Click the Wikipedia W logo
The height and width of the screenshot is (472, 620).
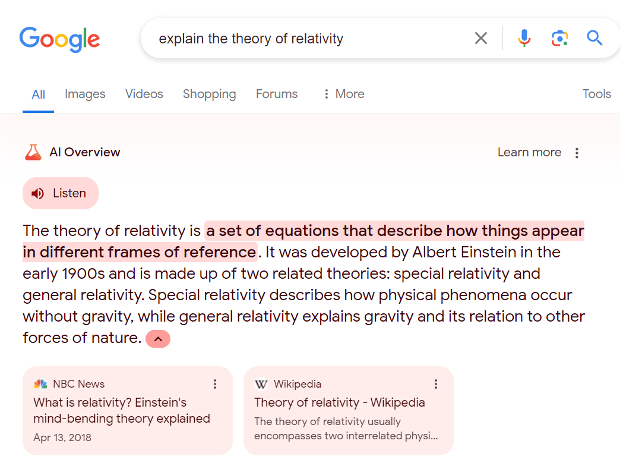[261, 383]
